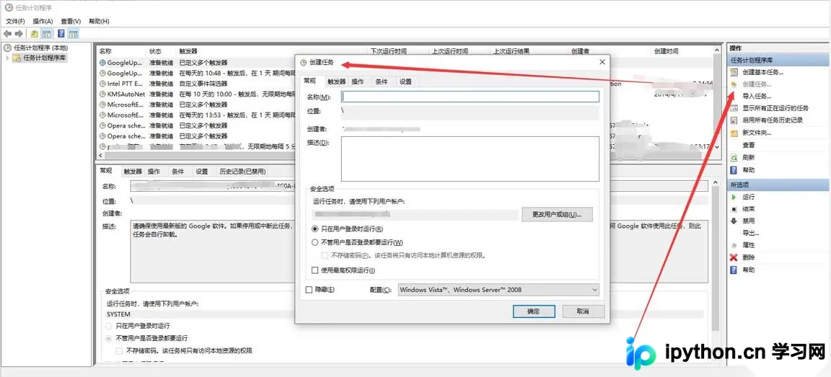Click the 创建基本任务 icon in actions pane
This screenshot has width=831, height=377.
(x=734, y=72)
